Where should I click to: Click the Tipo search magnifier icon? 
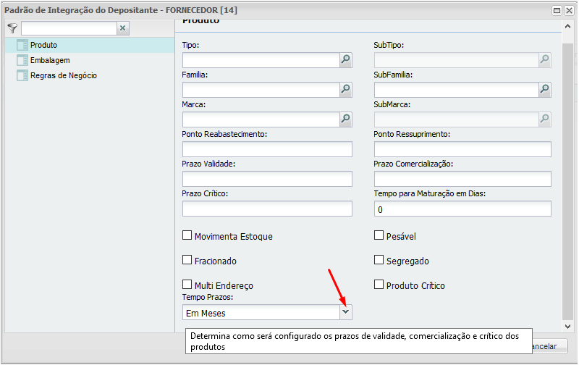(x=345, y=60)
